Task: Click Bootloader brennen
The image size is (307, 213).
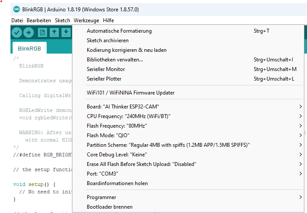Action: click(109, 207)
